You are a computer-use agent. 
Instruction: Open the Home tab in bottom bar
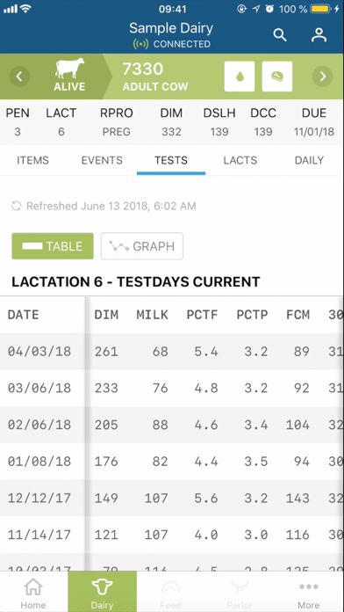click(33, 593)
